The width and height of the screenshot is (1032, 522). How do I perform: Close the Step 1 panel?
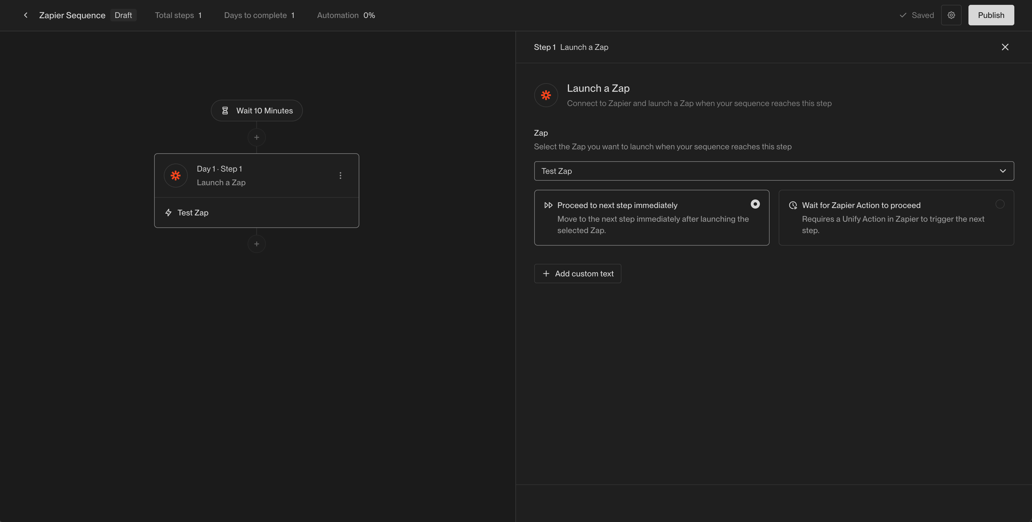point(1005,47)
